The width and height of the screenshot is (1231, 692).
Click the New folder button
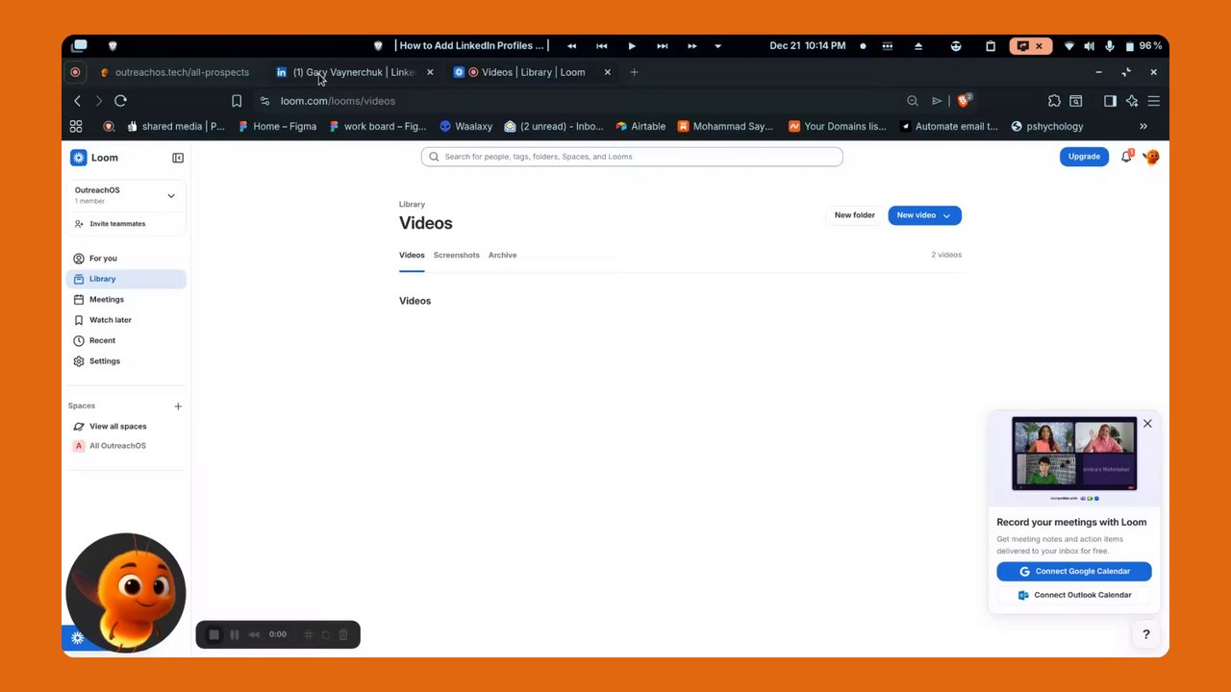pos(854,215)
